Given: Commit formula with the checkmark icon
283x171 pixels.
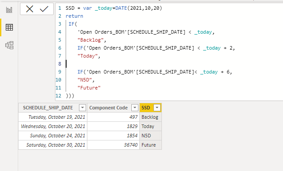Looking at the screenshot, I should (44, 9).
